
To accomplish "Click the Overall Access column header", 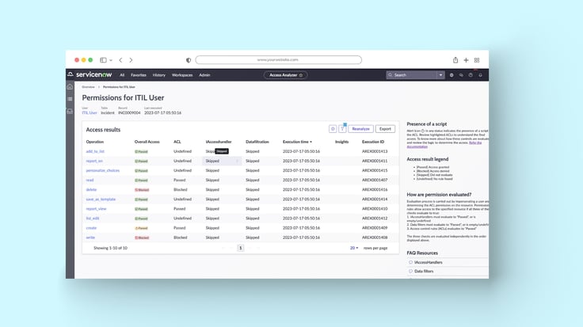I will click(147, 142).
